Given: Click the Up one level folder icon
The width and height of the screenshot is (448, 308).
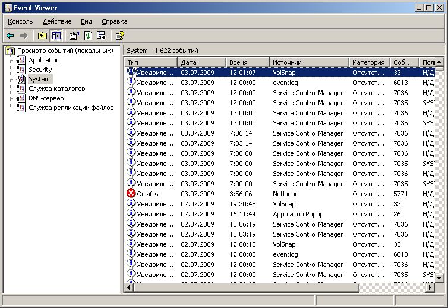Looking at the screenshot, I should [x=42, y=36].
